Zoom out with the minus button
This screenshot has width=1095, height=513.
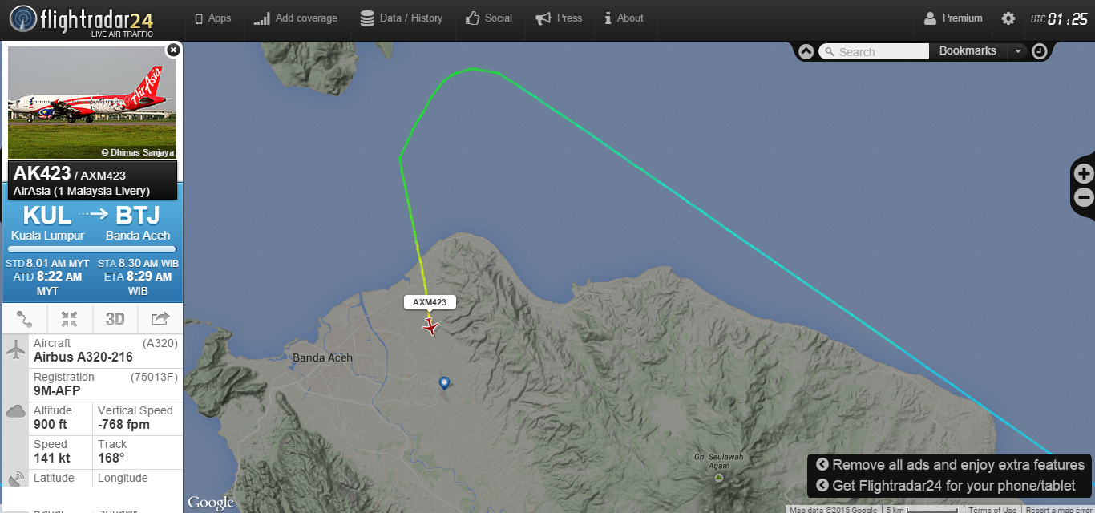[1084, 197]
